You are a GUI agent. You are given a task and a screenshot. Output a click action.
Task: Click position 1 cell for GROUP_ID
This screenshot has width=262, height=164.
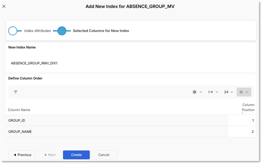[242, 120]
